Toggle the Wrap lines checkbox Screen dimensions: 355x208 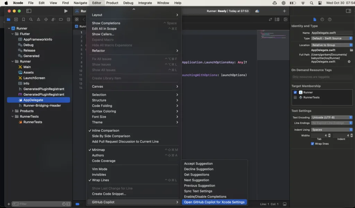(312, 144)
